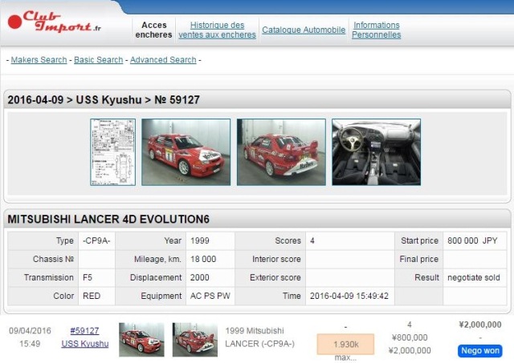
Task: Click the Basic Search link
Action: coord(99,60)
